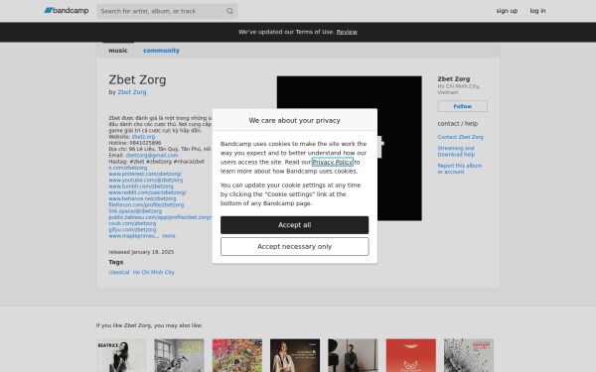Image resolution: width=596 pixels, height=372 pixels.
Task: Open Streaming and Download help link
Action: coord(456,151)
